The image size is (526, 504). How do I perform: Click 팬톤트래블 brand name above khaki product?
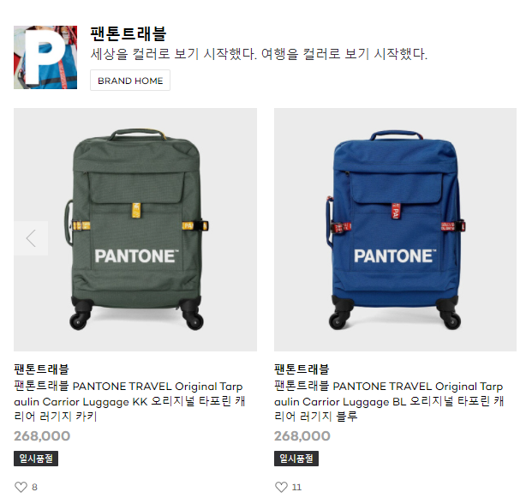[x=41, y=369]
